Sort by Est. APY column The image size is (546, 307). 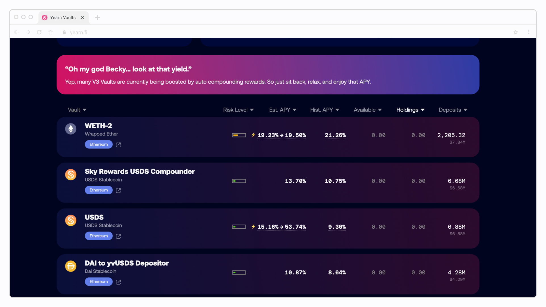[x=283, y=110]
